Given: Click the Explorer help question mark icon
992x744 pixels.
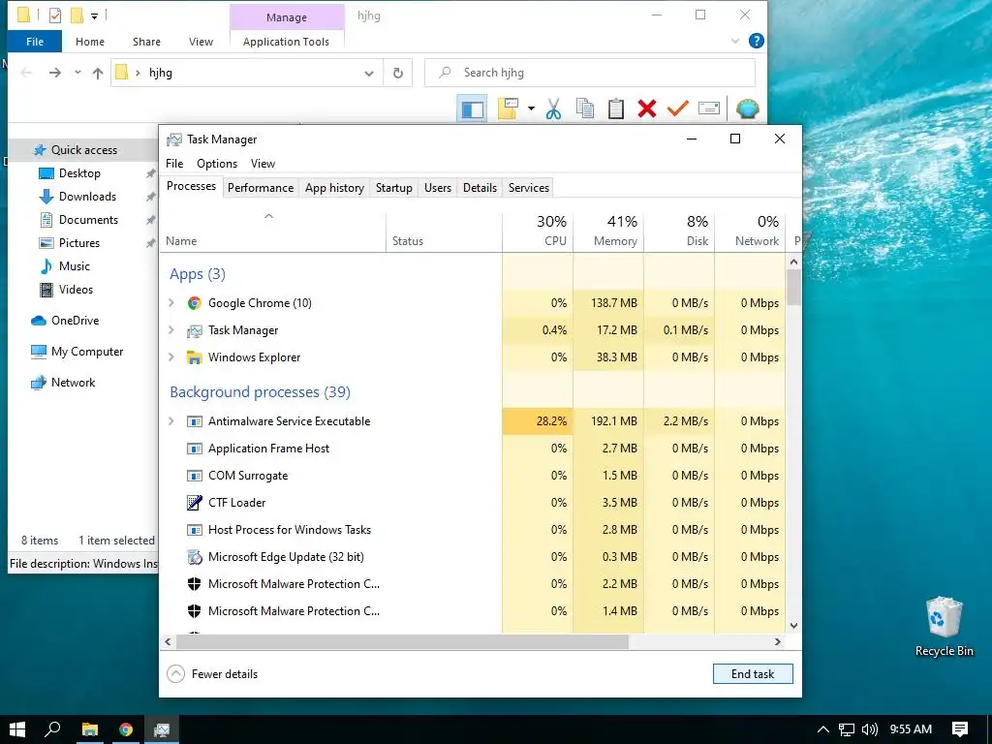Looking at the screenshot, I should (756, 41).
